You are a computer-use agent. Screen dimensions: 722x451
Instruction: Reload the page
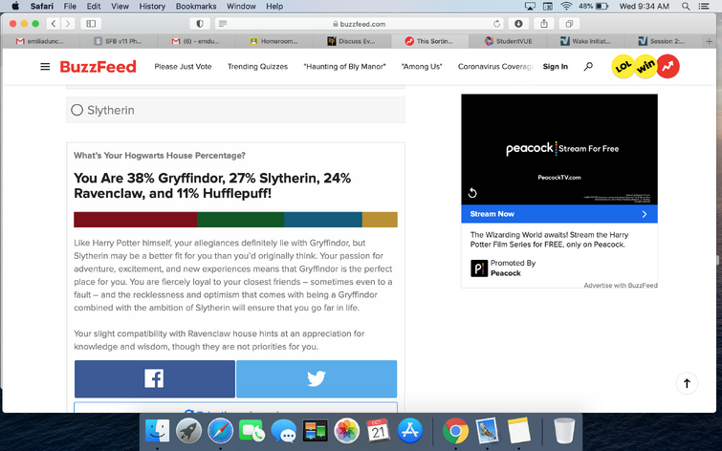pyautogui.click(x=496, y=24)
